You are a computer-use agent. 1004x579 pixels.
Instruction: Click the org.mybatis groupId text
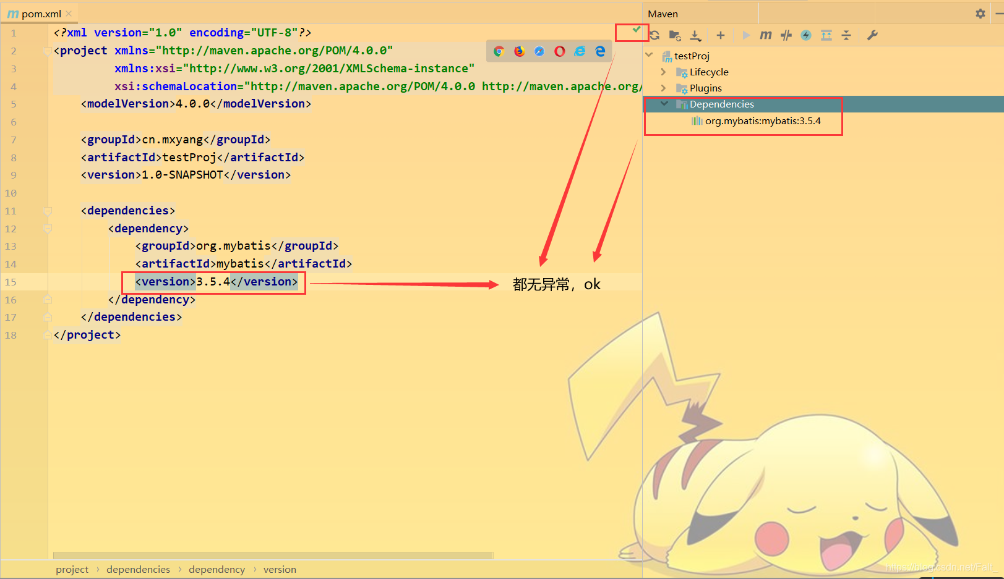[x=233, y=246]
